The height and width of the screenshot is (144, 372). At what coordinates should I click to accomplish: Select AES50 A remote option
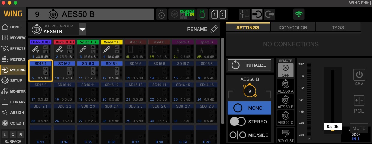coord(285,86)
